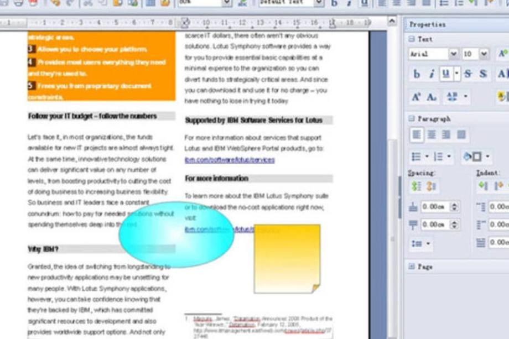The height and width of the screenshot is (339, 509).
Task: Increase paragraph spacing with green arrow icon
Action: coord(417,186)
